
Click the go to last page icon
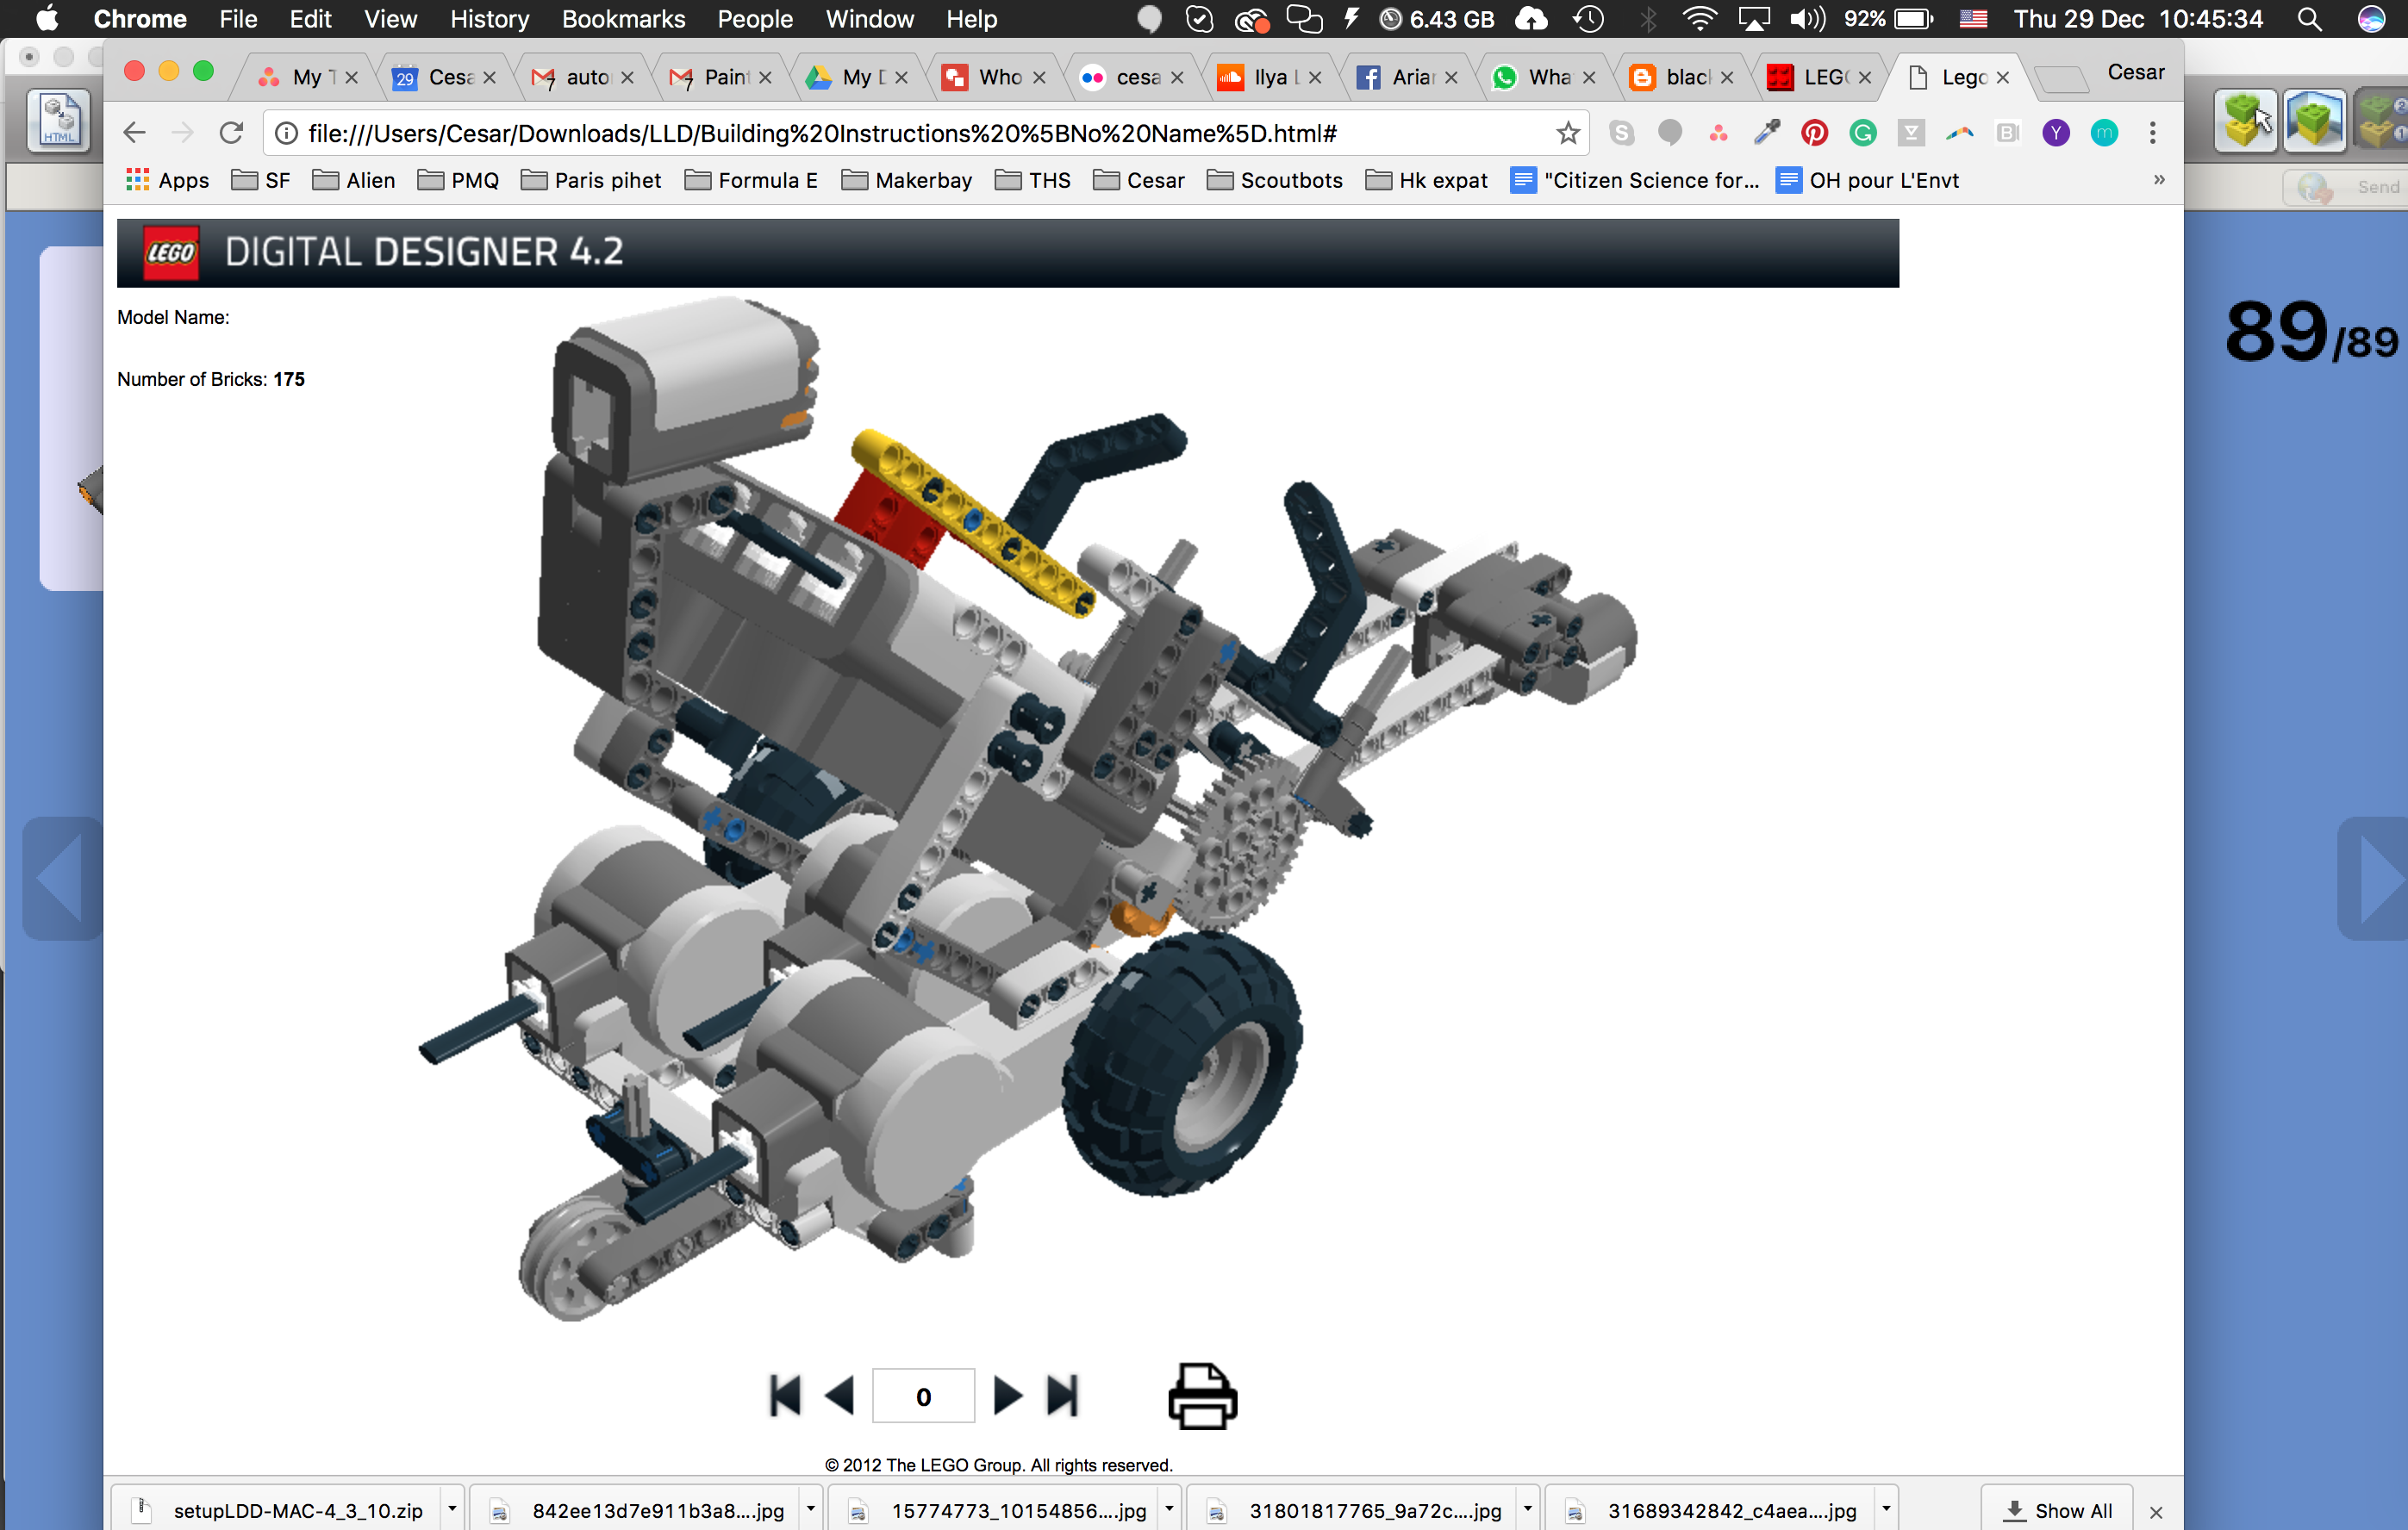(x=1060, y=1396)
